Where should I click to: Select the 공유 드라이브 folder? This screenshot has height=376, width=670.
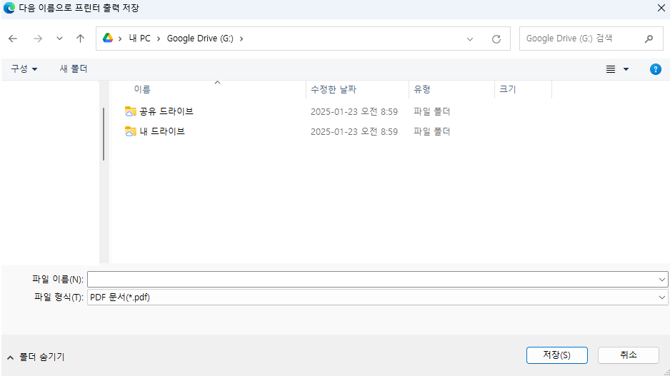coord(166,111)
